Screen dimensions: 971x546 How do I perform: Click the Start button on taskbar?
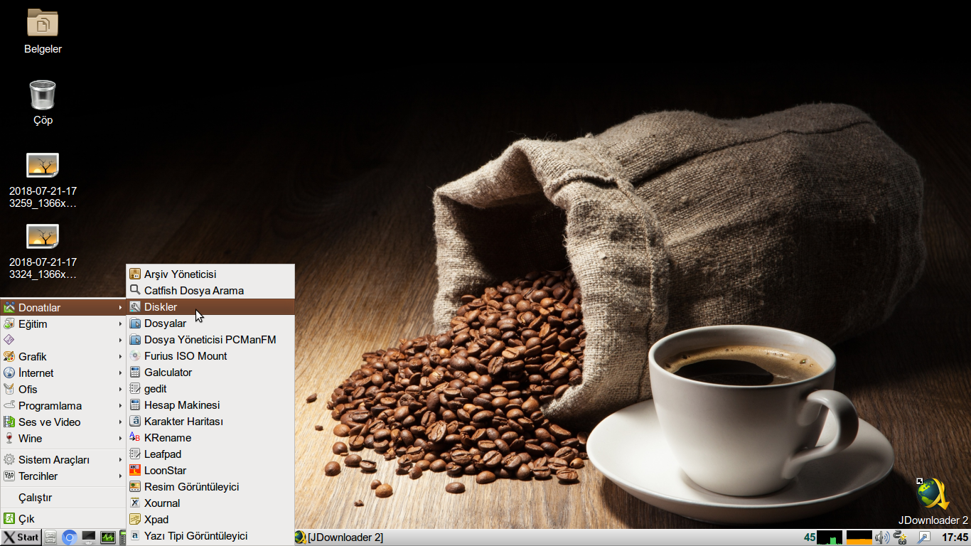(x=21, y=537)
